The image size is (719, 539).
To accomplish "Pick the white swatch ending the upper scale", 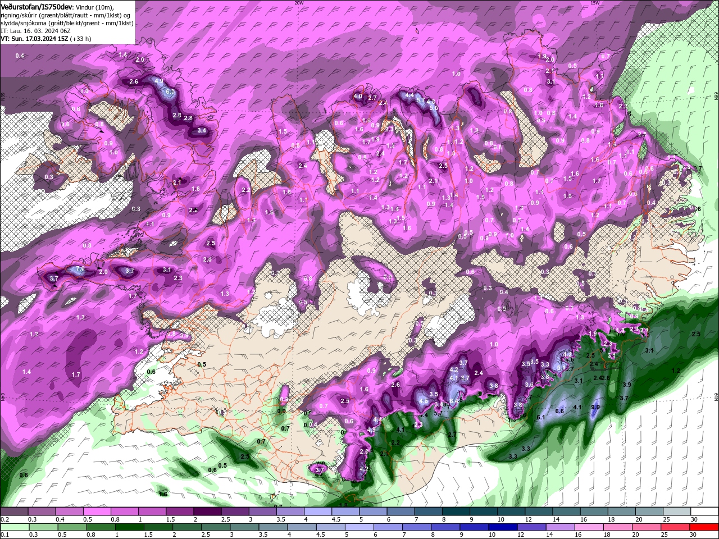I will (704, 511).
